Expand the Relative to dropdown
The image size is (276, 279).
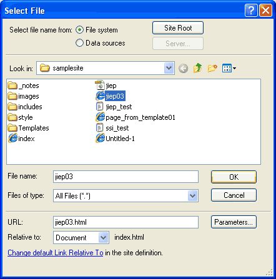click(103, 237)
